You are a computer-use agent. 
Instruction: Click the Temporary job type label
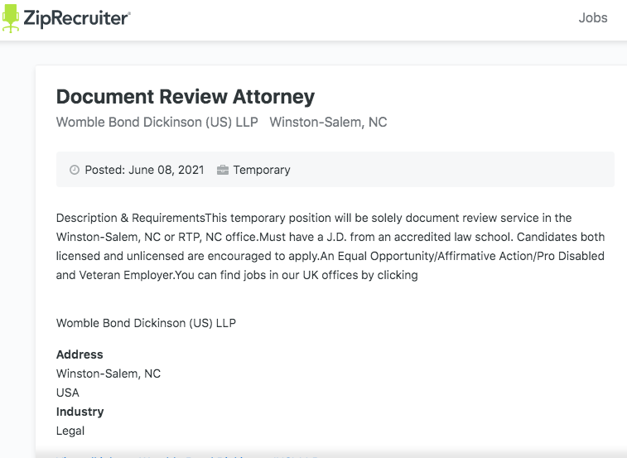262,170
